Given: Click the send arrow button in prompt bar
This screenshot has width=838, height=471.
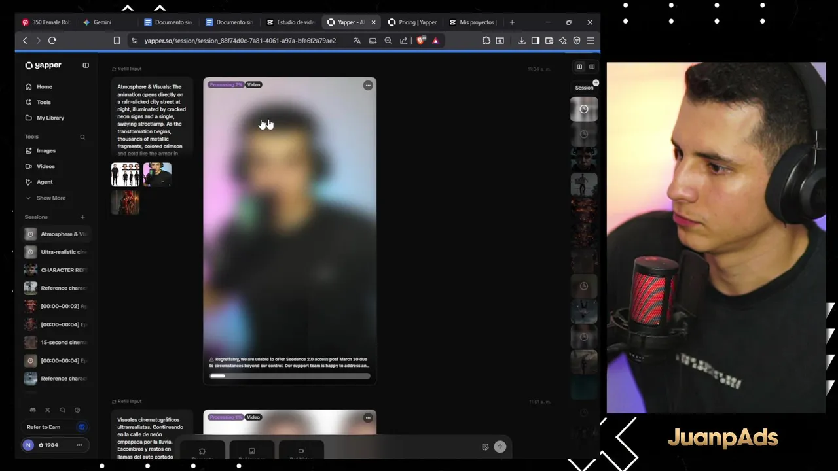Looking at the screenshot, I should pos(500,447).
